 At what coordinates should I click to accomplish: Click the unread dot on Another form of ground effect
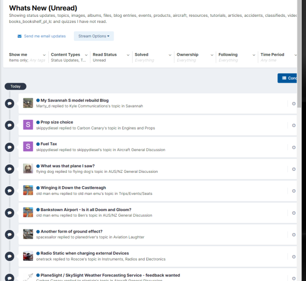coord(38,232)
